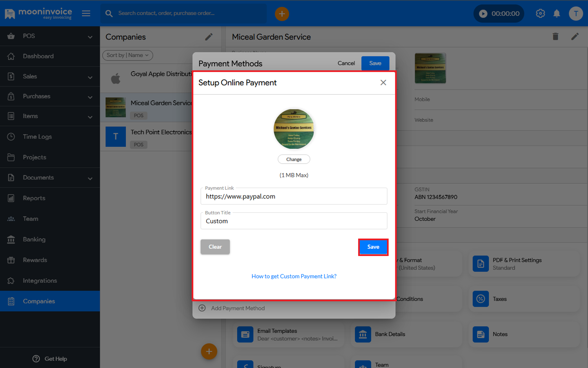This screenshot has height=368, width=588.
Task: Open Reports from the sidebar
Action: 34,198
